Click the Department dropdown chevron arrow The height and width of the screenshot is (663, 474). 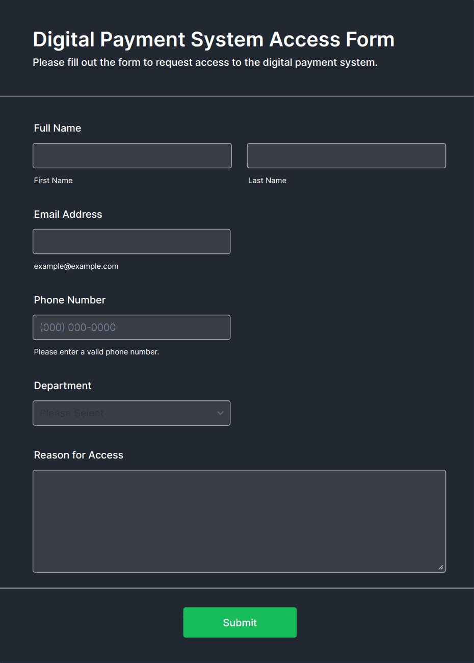pyautogui.click(x=220, y=413)
